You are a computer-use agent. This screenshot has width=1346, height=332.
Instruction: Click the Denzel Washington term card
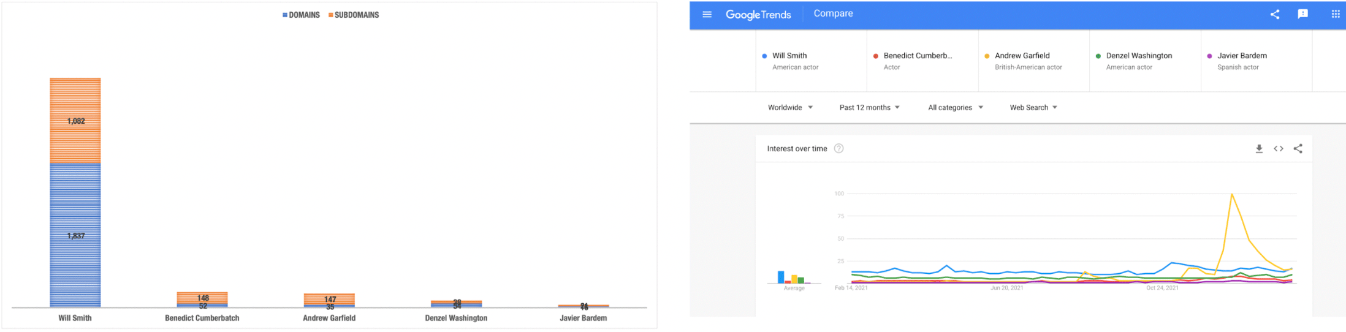[x=1145, y=61]
